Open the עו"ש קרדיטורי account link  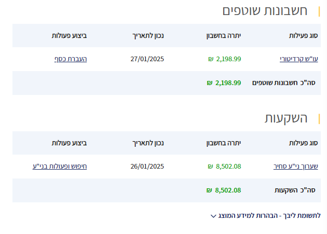click(x=298, y=59)
